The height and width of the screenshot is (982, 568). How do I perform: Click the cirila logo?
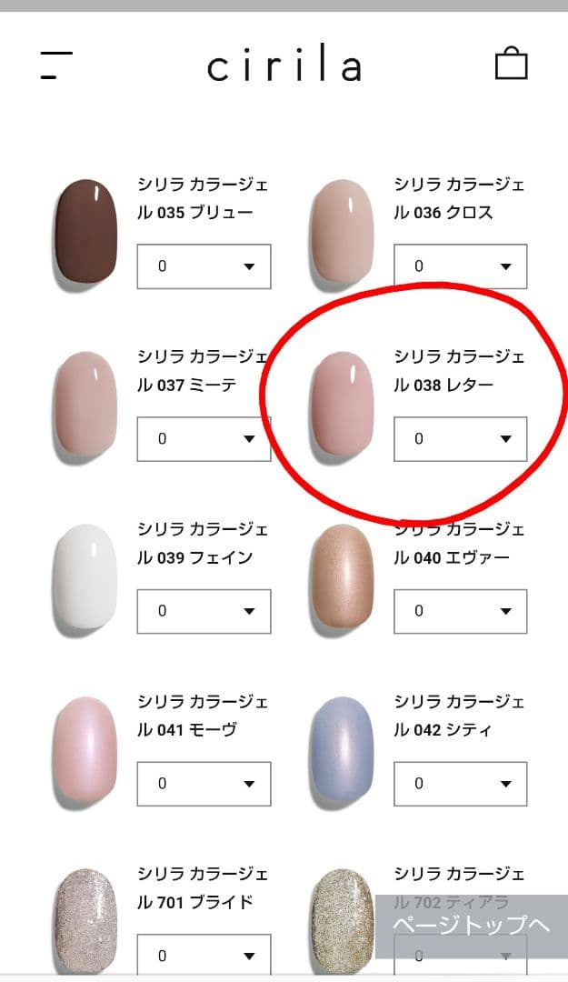pos(284,64)
